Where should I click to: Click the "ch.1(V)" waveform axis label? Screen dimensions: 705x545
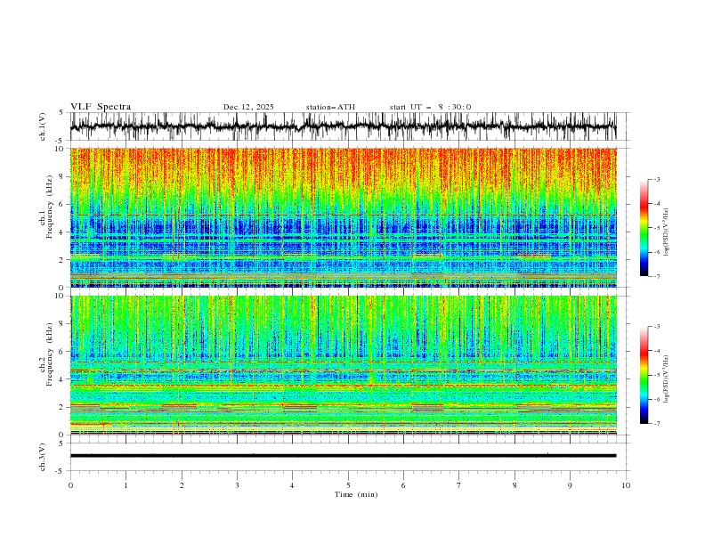pyautogui.click(x=43, y=126)
